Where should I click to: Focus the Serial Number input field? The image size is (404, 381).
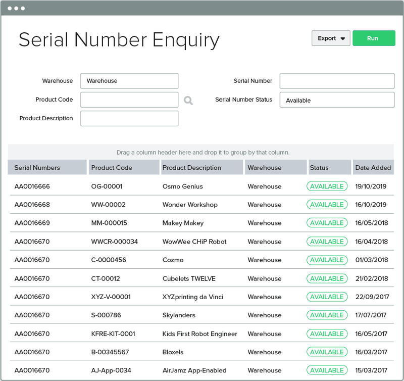[337, 81]
